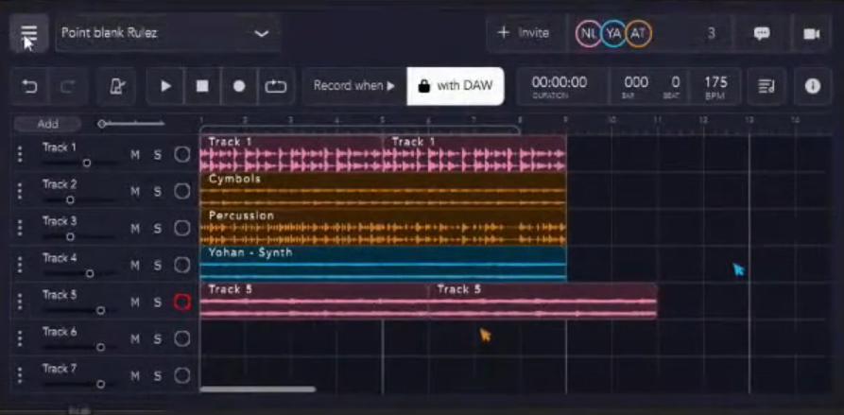Click the Record circle in transport

point(239,86)
